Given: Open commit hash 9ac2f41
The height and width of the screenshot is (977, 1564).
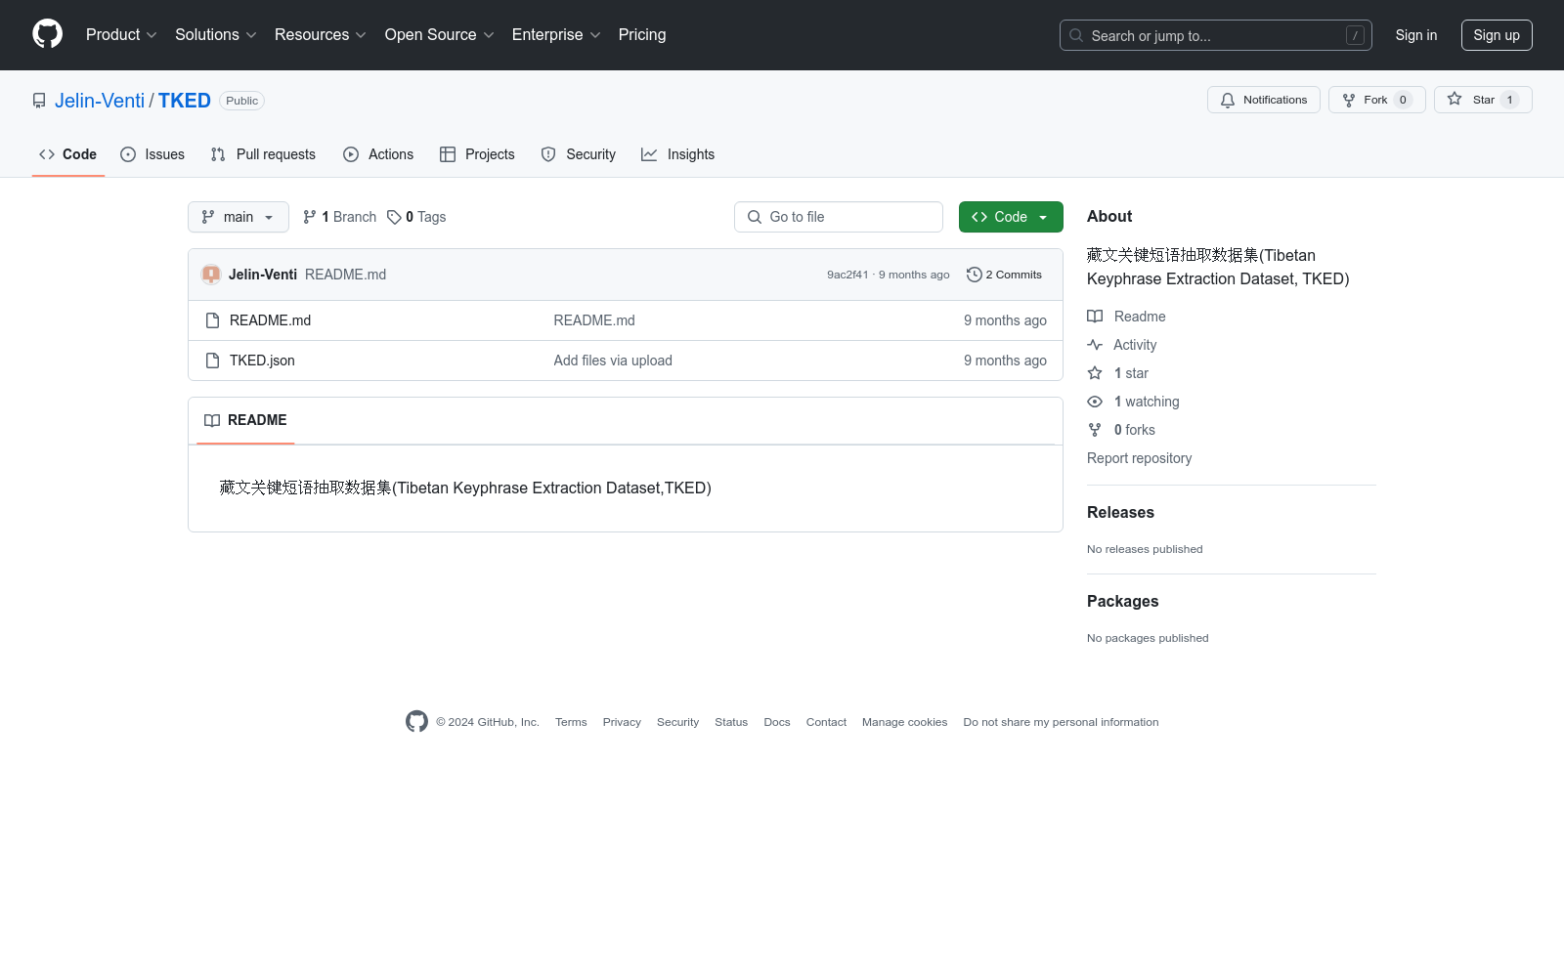Looking at the screenshot, I should (847, 275).
